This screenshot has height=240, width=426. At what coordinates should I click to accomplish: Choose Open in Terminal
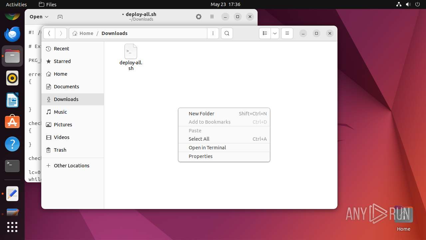tap(224, 148)
